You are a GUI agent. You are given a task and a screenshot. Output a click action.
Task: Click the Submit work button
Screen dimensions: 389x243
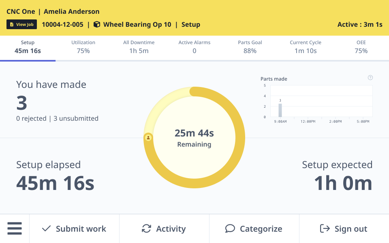pyautogui.click(x=74, y=228)
